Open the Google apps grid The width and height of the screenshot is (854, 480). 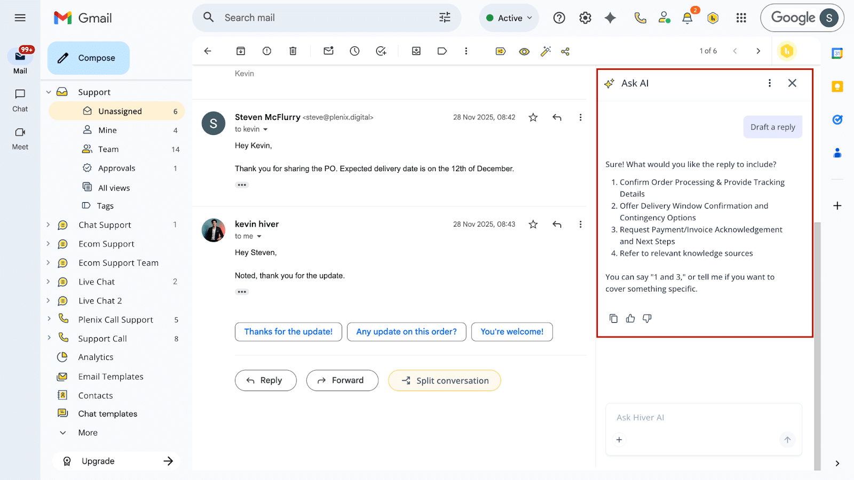(741, 18)
